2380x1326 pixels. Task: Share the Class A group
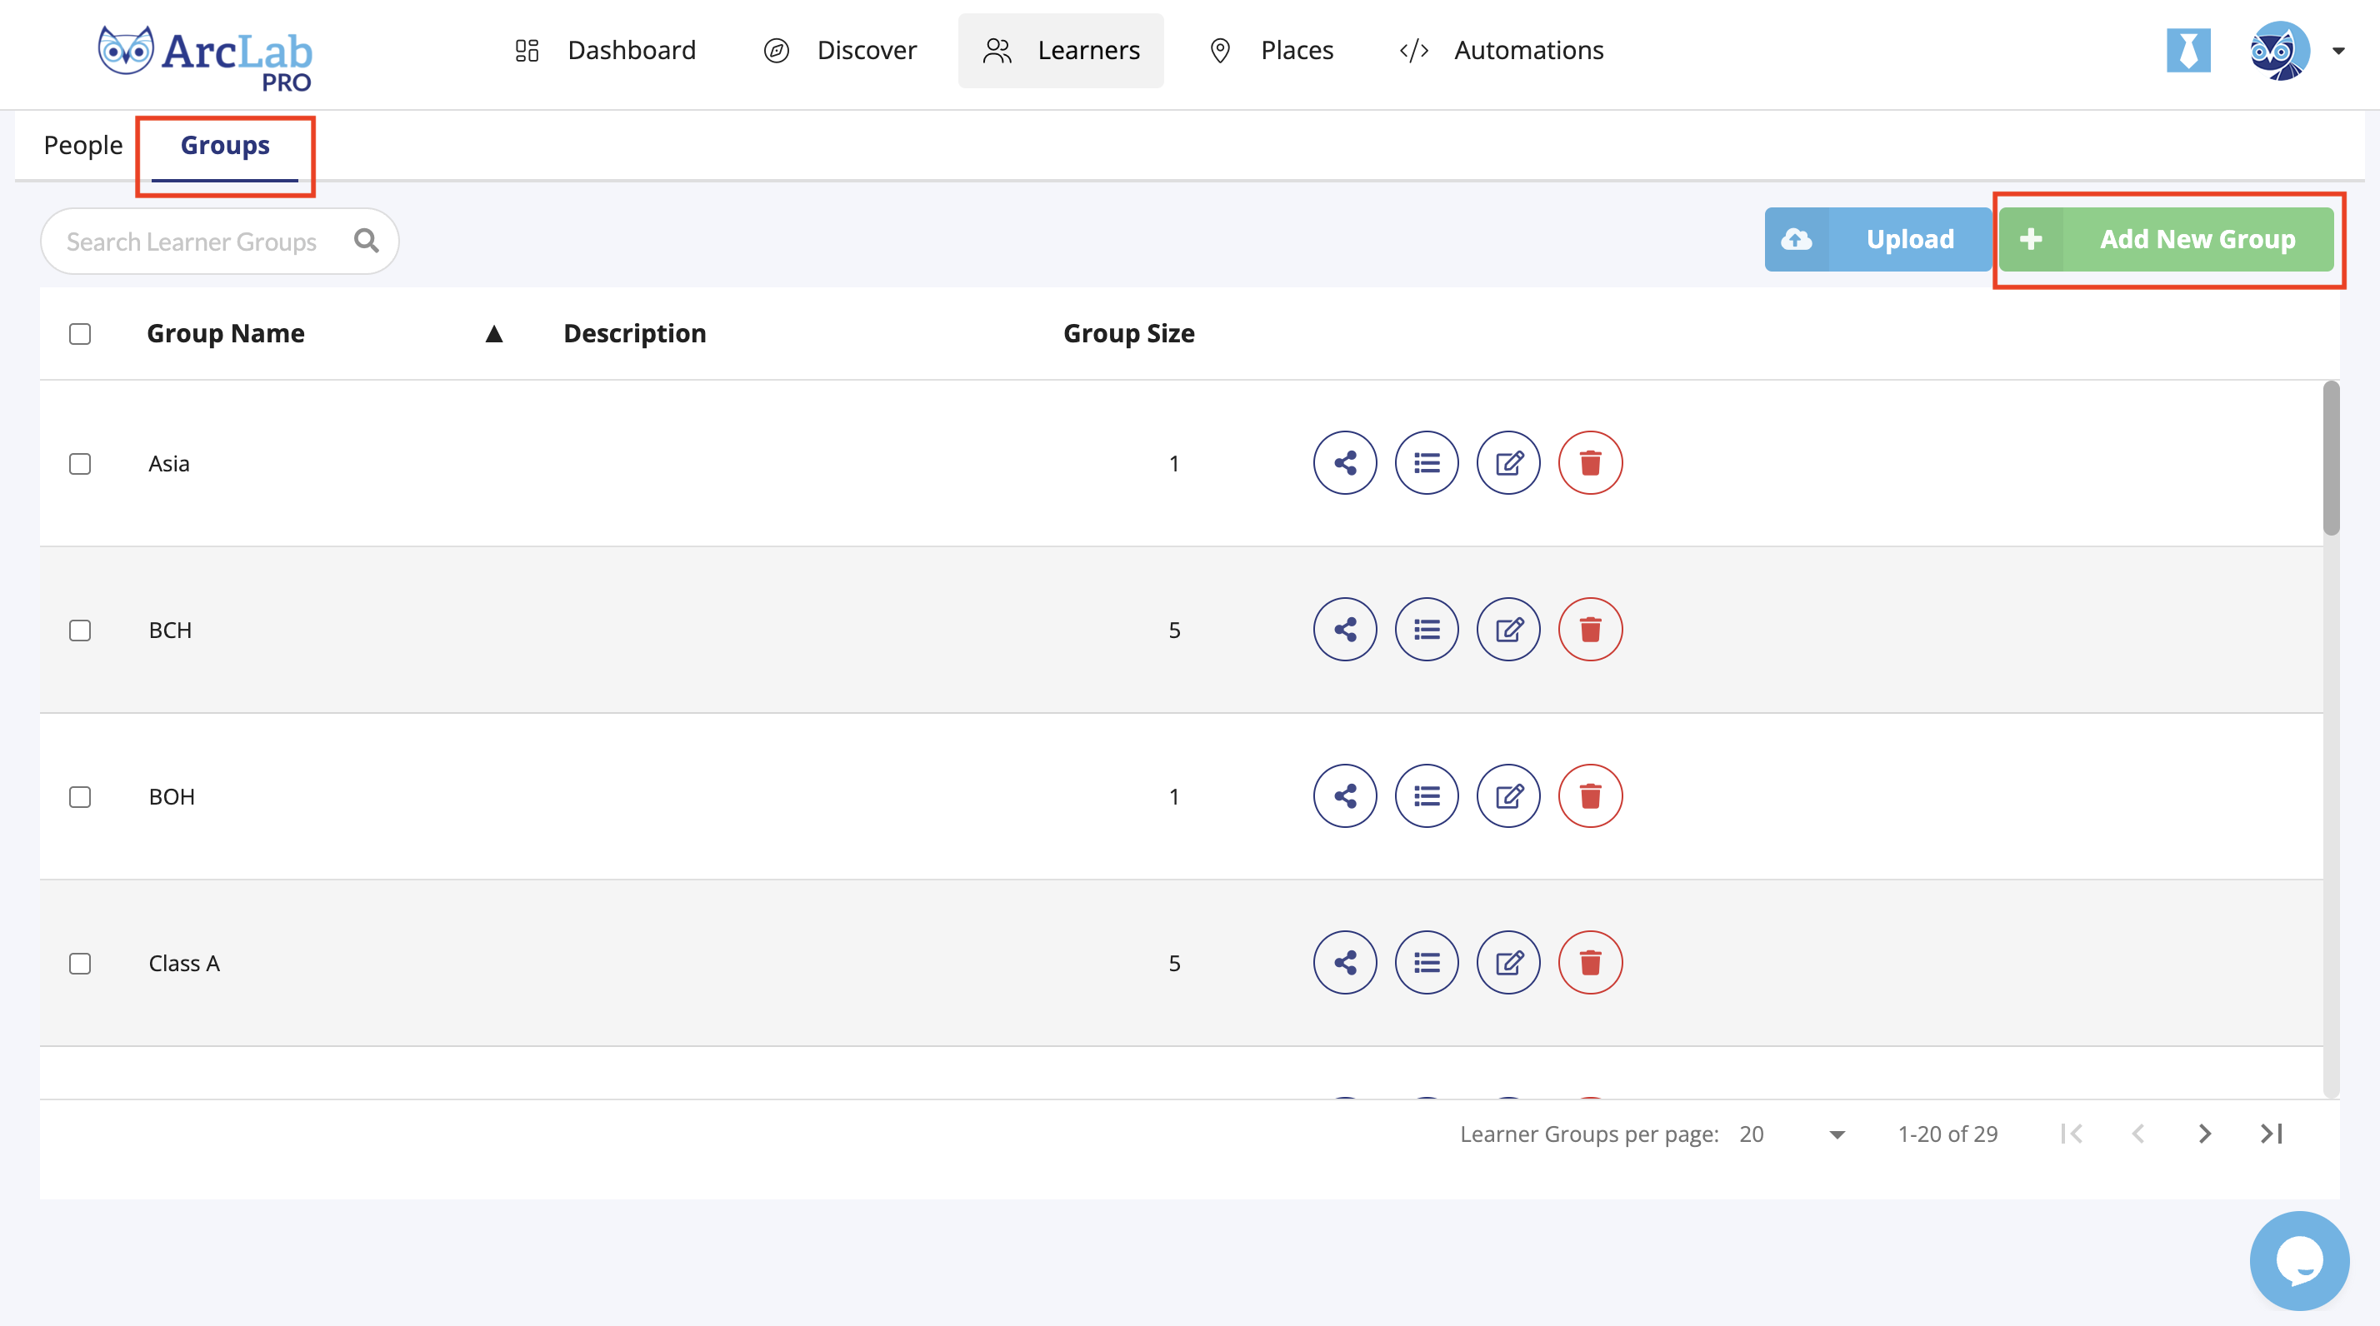tap(1345, 963)
